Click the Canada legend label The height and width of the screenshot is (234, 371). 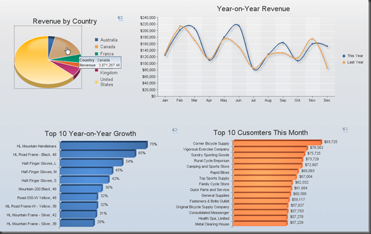point(108,47)
